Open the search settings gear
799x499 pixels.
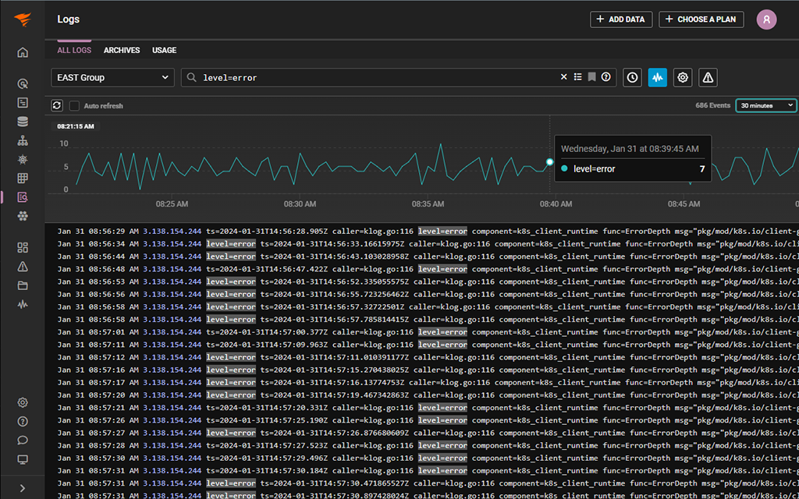[x=683, y=77]
